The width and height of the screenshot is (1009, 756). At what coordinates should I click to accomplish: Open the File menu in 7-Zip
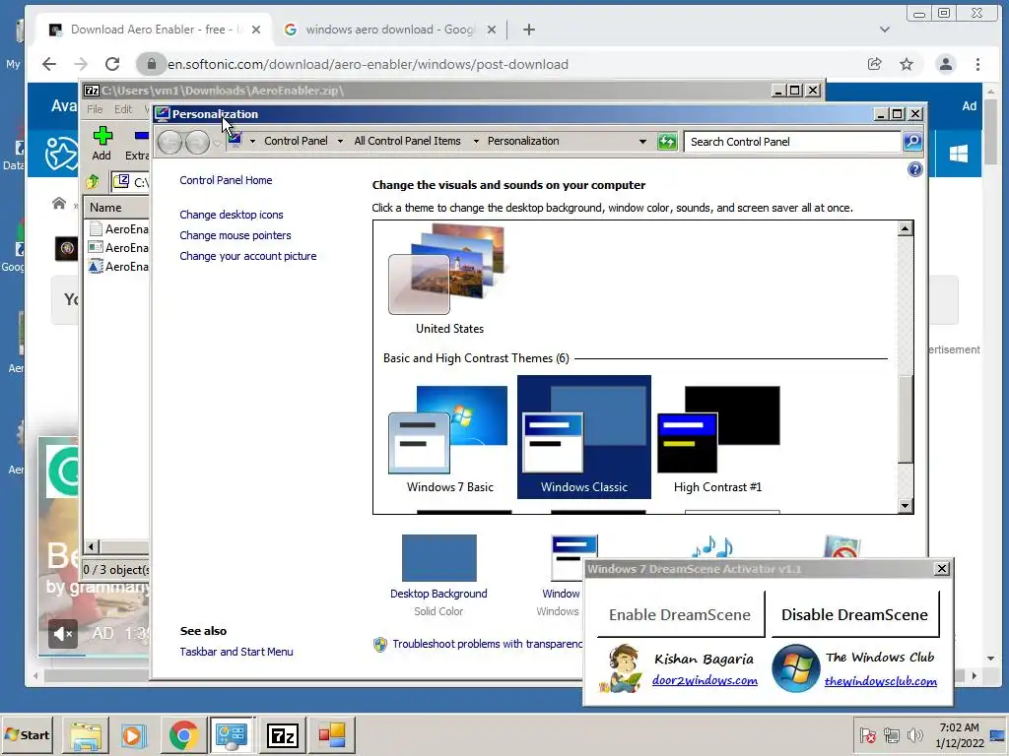click(95, 109)
